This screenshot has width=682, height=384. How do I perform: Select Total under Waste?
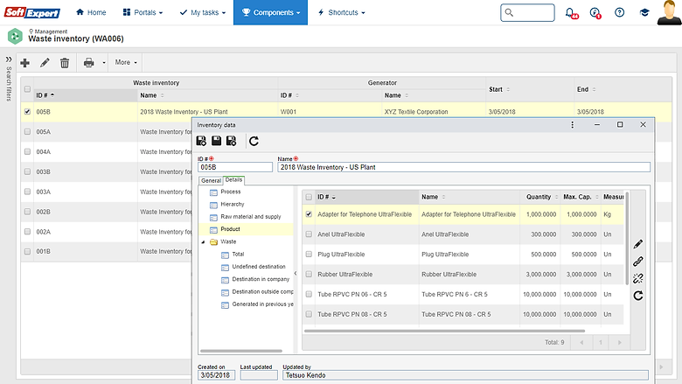point(238,254)
